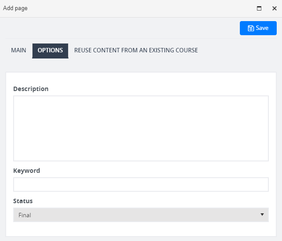Save the new page
282x241 pixels.
[258, 28]
